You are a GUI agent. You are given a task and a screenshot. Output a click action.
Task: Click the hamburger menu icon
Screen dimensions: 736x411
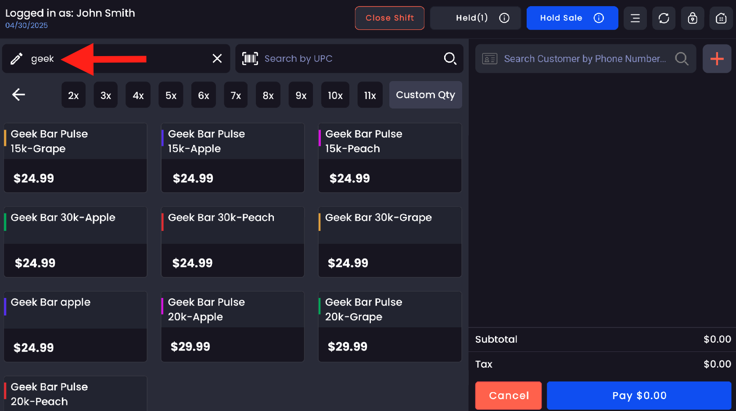(x=635, y=18)
